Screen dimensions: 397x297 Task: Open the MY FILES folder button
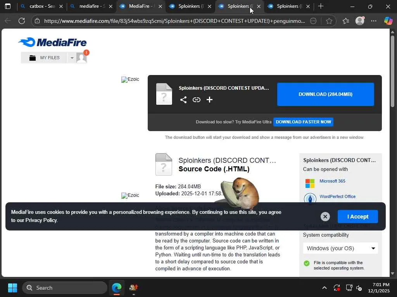(x=44, y=58)
